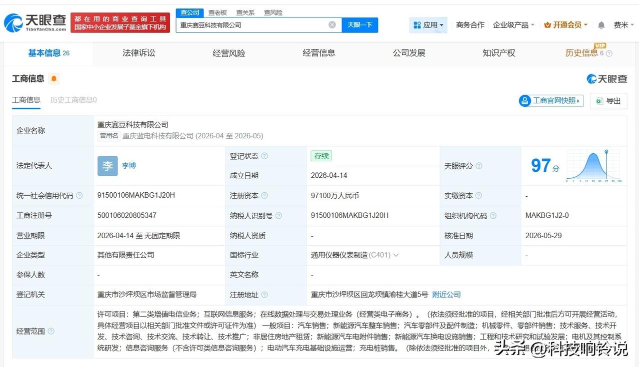Click the score distribution chart
The image size is (639, 367).
pyautogui.click(x=594, y=166)
